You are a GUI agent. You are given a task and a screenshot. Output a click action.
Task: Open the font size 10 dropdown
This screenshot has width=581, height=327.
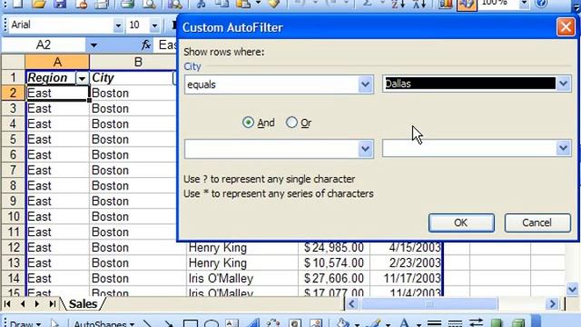(x=154, y=25)
